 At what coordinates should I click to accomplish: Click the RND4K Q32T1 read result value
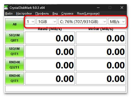pyautogui.click(x=50, y=65)
